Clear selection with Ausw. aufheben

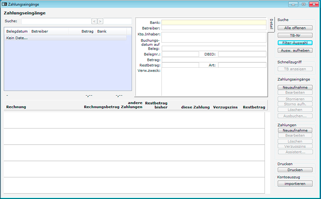[295, 51]
